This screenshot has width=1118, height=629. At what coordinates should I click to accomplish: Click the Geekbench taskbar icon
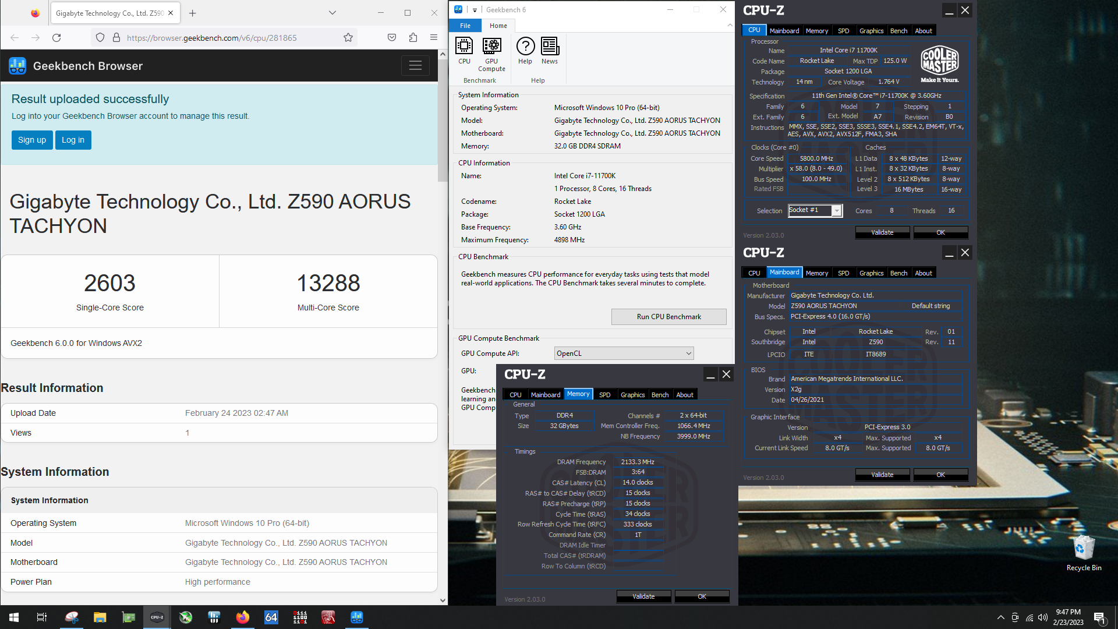[x=357, y=617]
